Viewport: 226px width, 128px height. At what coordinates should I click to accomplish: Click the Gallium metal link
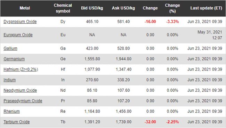pyautogui.click(x=10, y=48)
